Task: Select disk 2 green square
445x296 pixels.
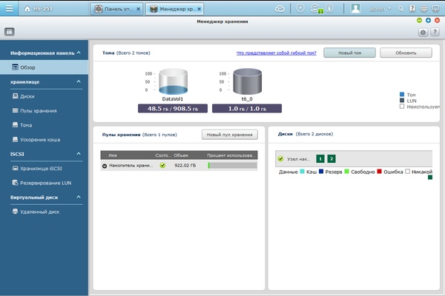Action: click(332, 158)
